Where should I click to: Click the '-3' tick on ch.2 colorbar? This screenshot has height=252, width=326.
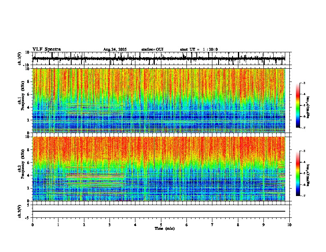[304, 151]
